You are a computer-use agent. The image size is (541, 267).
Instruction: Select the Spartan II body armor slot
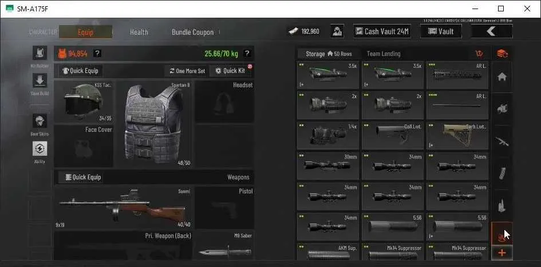153,124
